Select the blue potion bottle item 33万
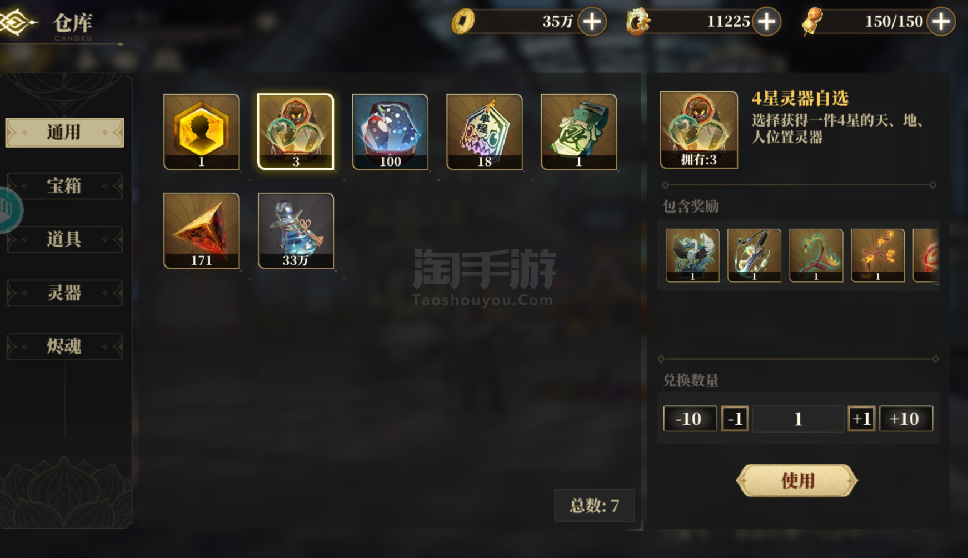The height and width of the screenshot is (558, 968). (x=296, y=230)
